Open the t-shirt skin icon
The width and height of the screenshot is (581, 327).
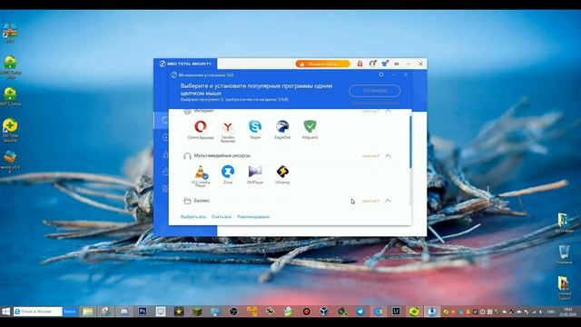coord(385,64)
